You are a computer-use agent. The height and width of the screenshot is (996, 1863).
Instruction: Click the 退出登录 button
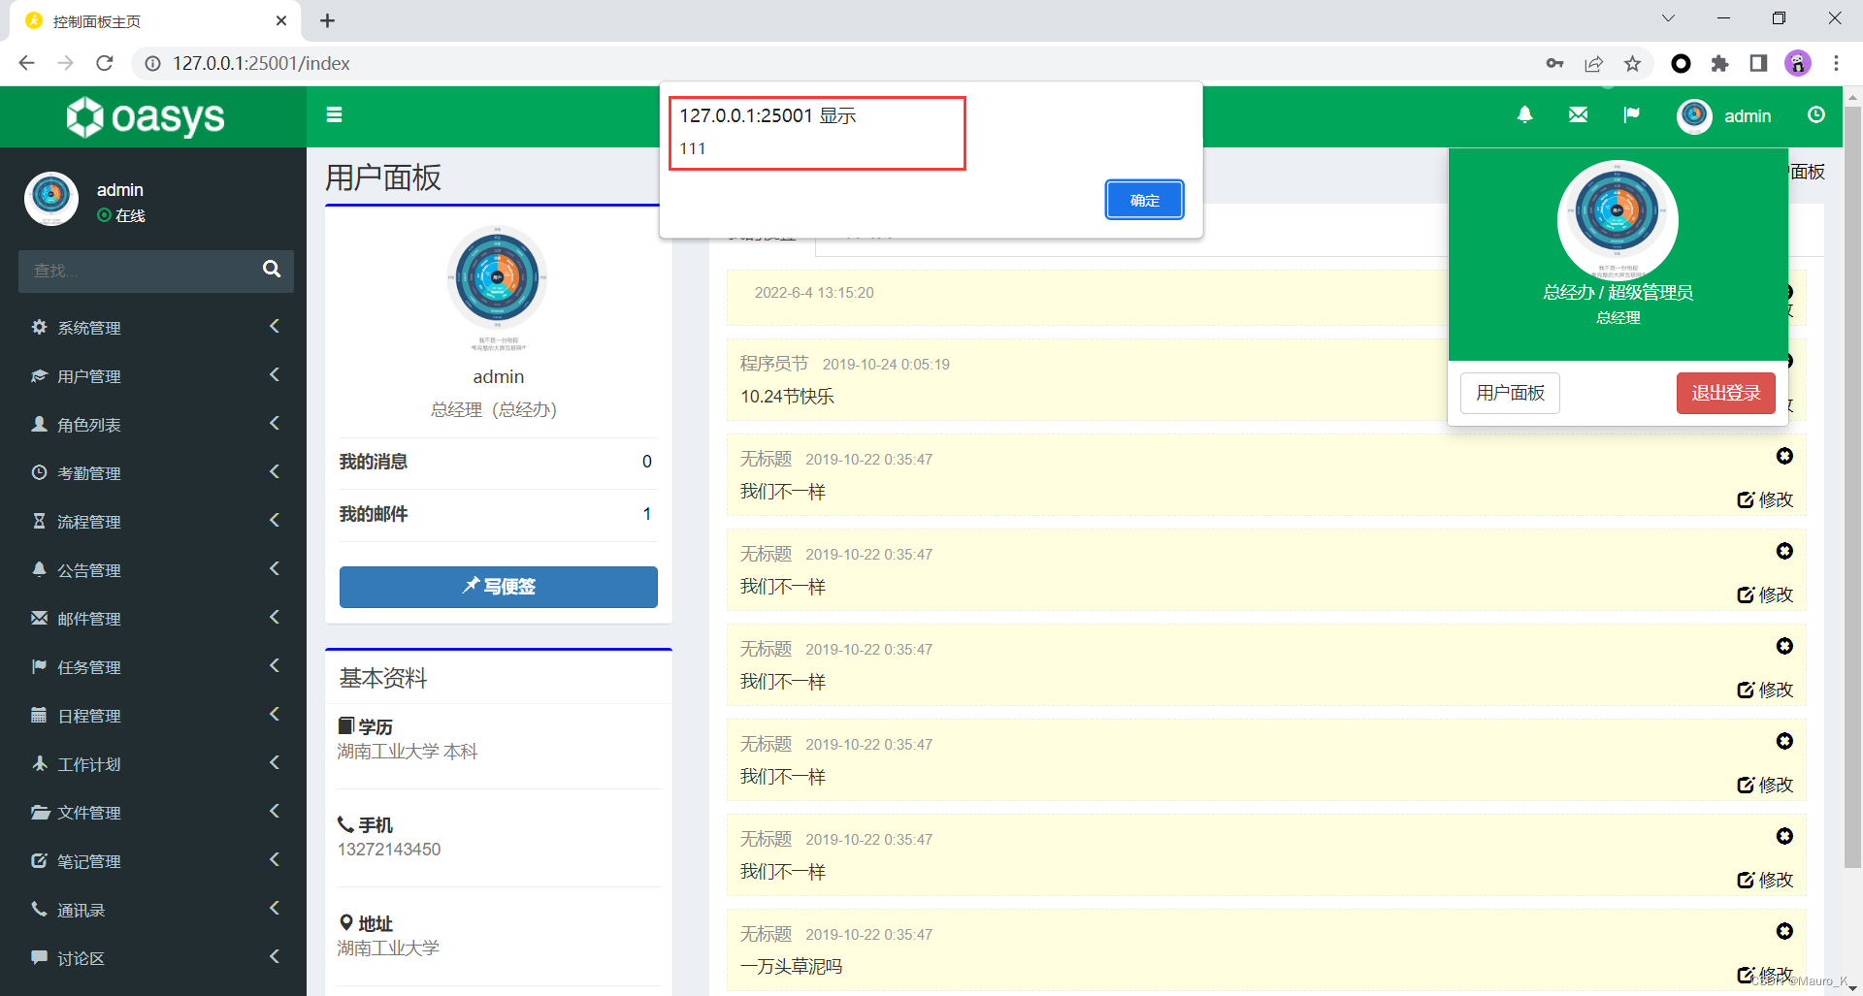(x=1724, y=393)
